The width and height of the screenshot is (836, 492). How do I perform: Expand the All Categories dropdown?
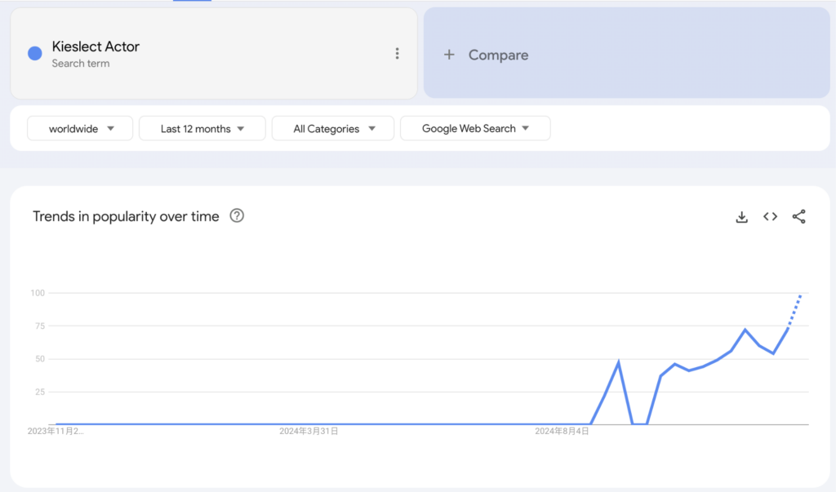point(333,128)
